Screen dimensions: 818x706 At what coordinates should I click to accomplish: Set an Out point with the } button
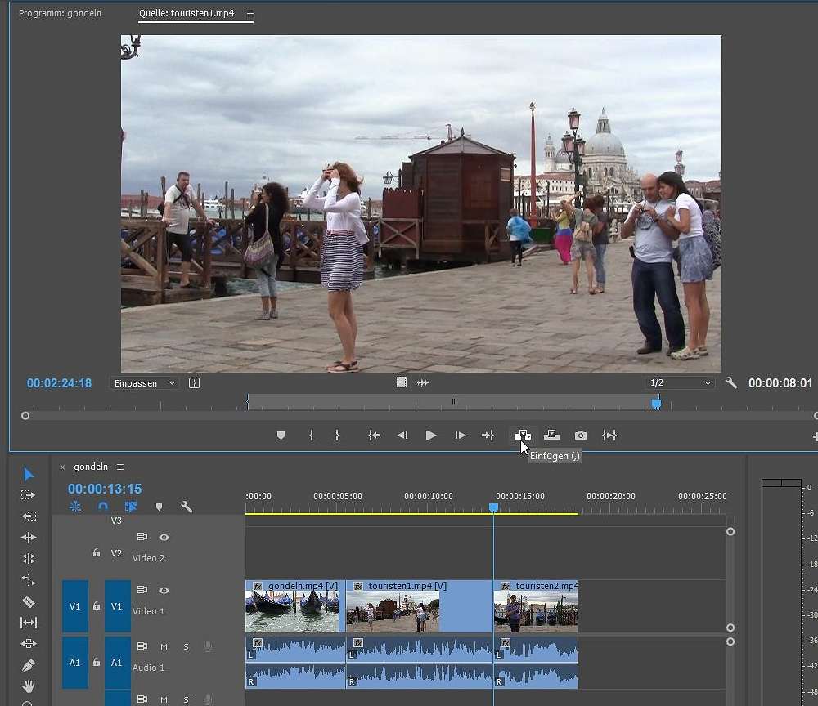(336, 436)
